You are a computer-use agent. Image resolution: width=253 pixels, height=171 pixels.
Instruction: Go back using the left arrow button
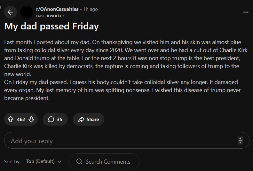[11, 12]
